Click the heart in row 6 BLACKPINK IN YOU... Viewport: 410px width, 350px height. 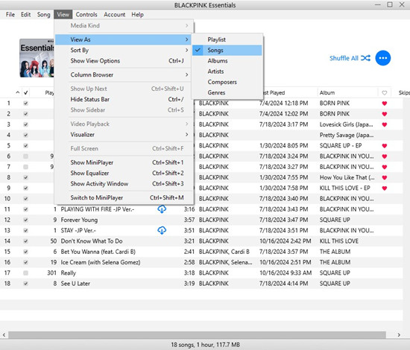[x=384, y=156]
